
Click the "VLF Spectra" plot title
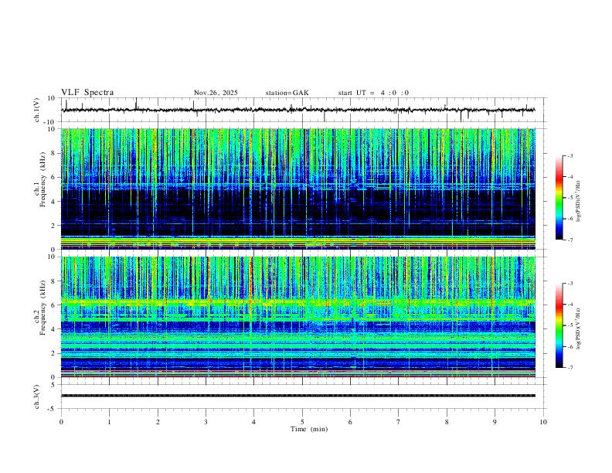click(87, 93)
